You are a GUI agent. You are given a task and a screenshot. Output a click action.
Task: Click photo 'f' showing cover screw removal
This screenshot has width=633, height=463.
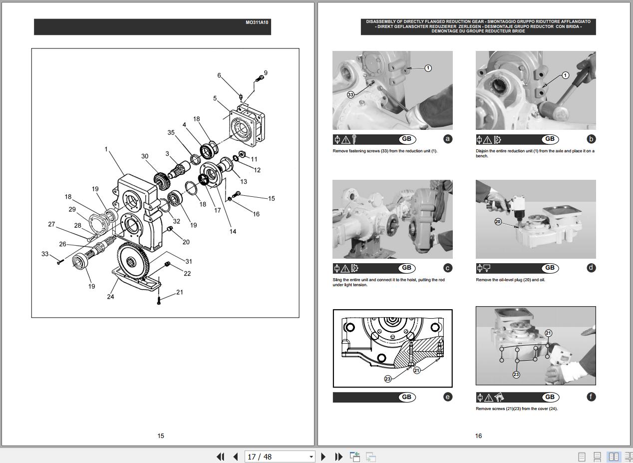pos(536,346)
